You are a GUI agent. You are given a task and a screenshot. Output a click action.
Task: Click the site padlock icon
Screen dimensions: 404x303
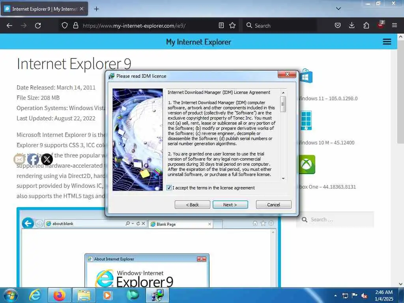(x=75, y=25)
